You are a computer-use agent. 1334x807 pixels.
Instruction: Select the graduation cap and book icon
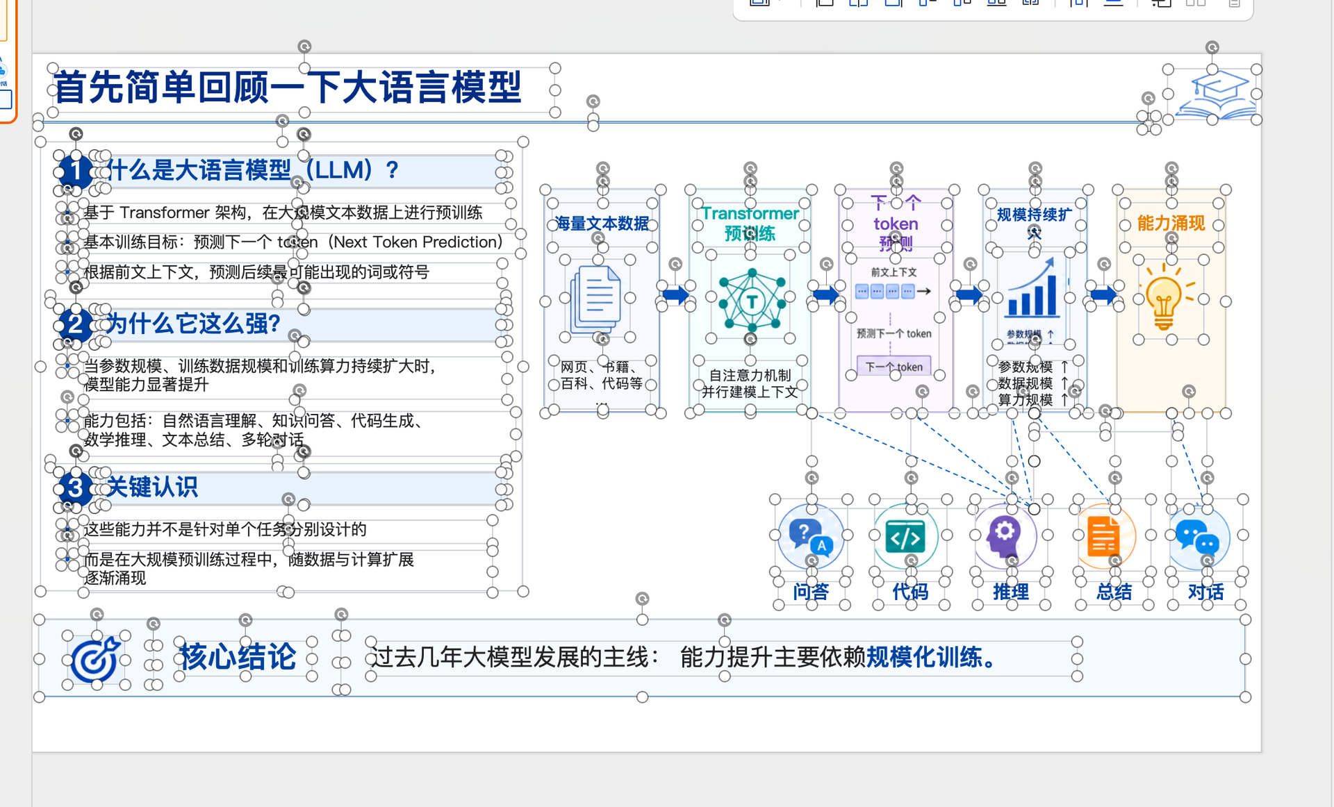point(1217,96)
